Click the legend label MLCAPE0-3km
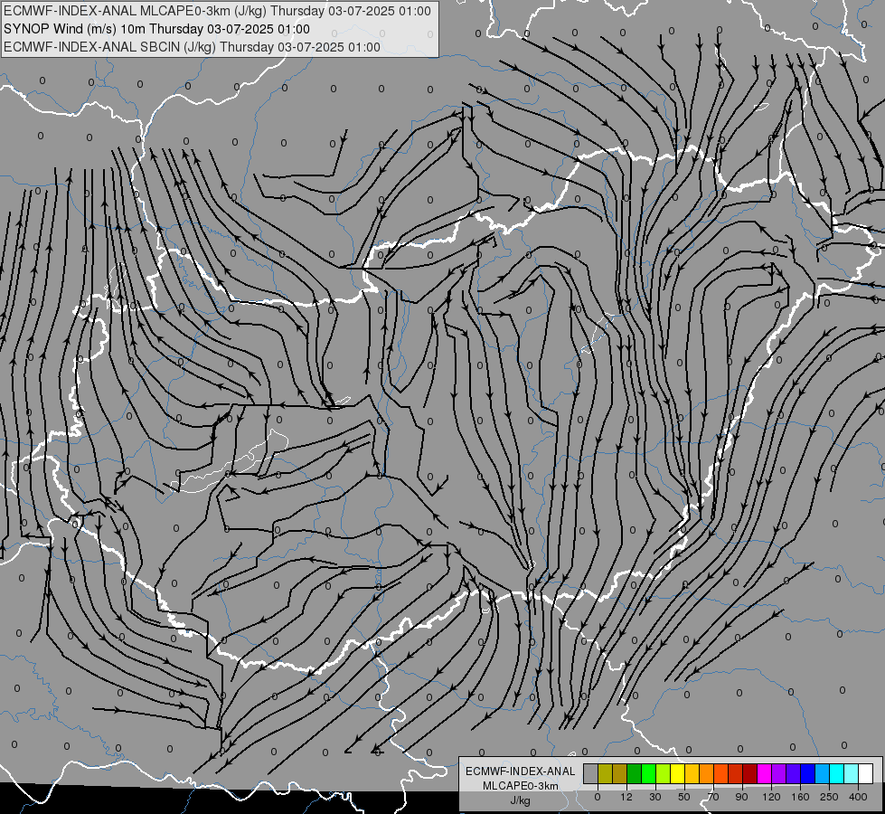This screenshot has height=814, width=885. click(521, 786)
